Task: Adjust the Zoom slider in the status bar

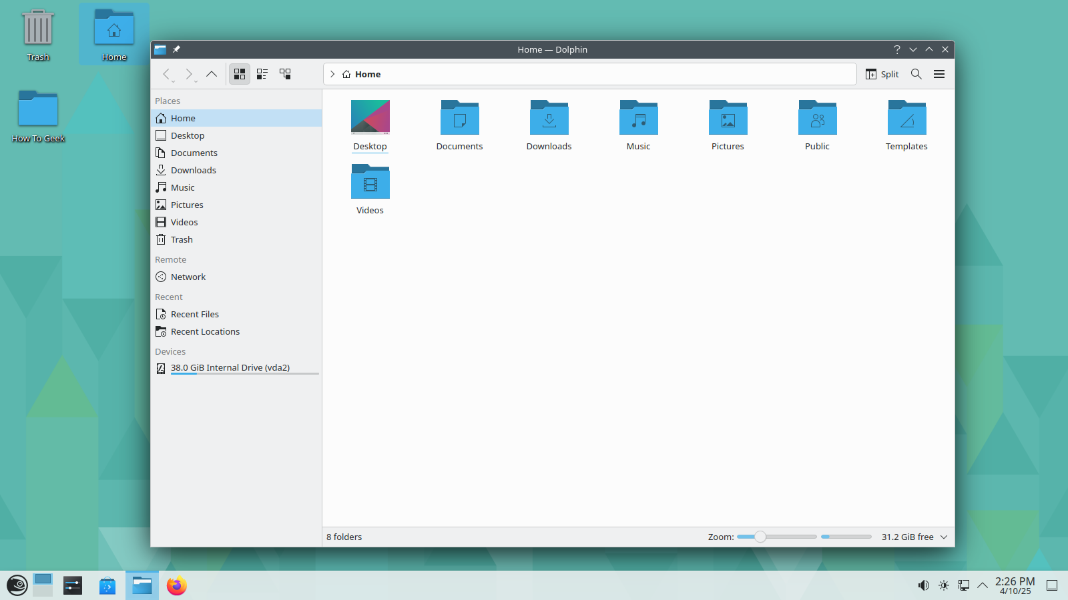Action: (761, 537)
